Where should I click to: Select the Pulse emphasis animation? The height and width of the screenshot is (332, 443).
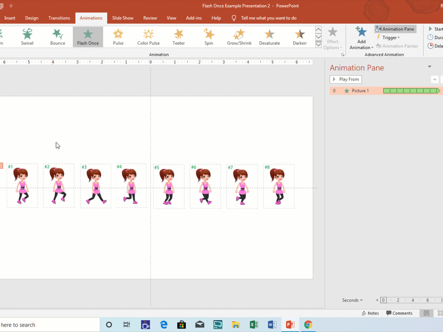[x=118, y=37]
